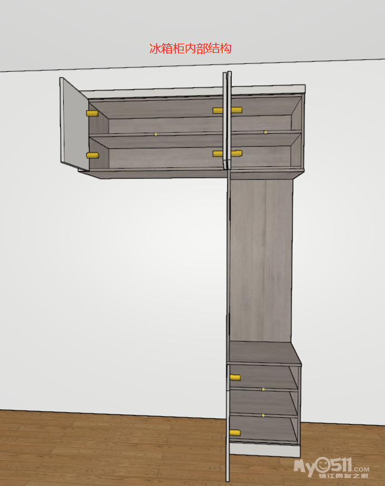Screen dimensions: 385x486
Task: Click the tall vertical wood side panel
Action: [261, 258]
